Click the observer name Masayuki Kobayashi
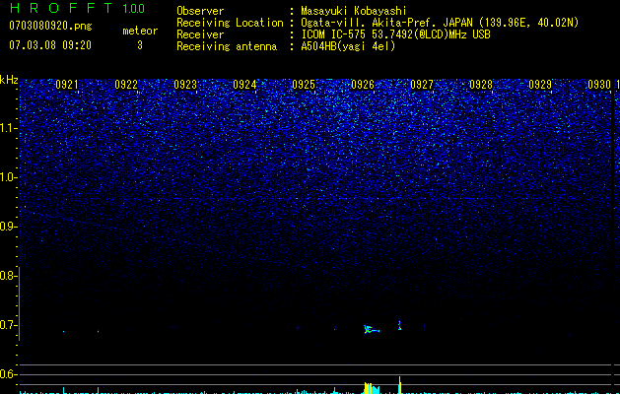620x394 pixels. point(354,11)
